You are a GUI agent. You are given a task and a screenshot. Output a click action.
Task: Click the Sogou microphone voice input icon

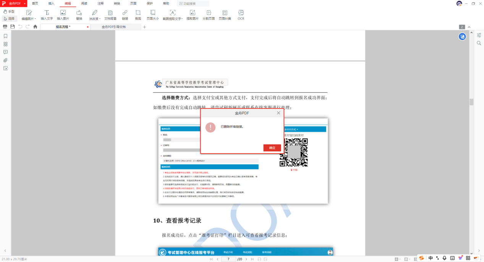444,258
